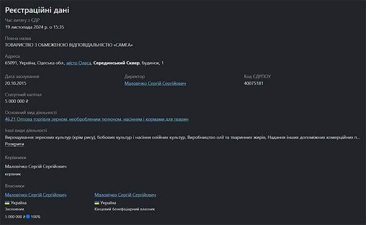Click the extract time 19 листопада 2024

pos(35,27)
